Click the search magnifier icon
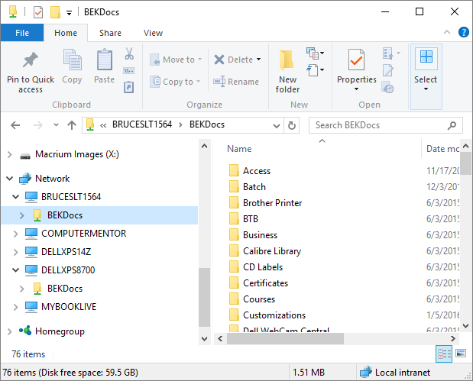The height and width of the screenshot is (381, 473). point(452,125)
